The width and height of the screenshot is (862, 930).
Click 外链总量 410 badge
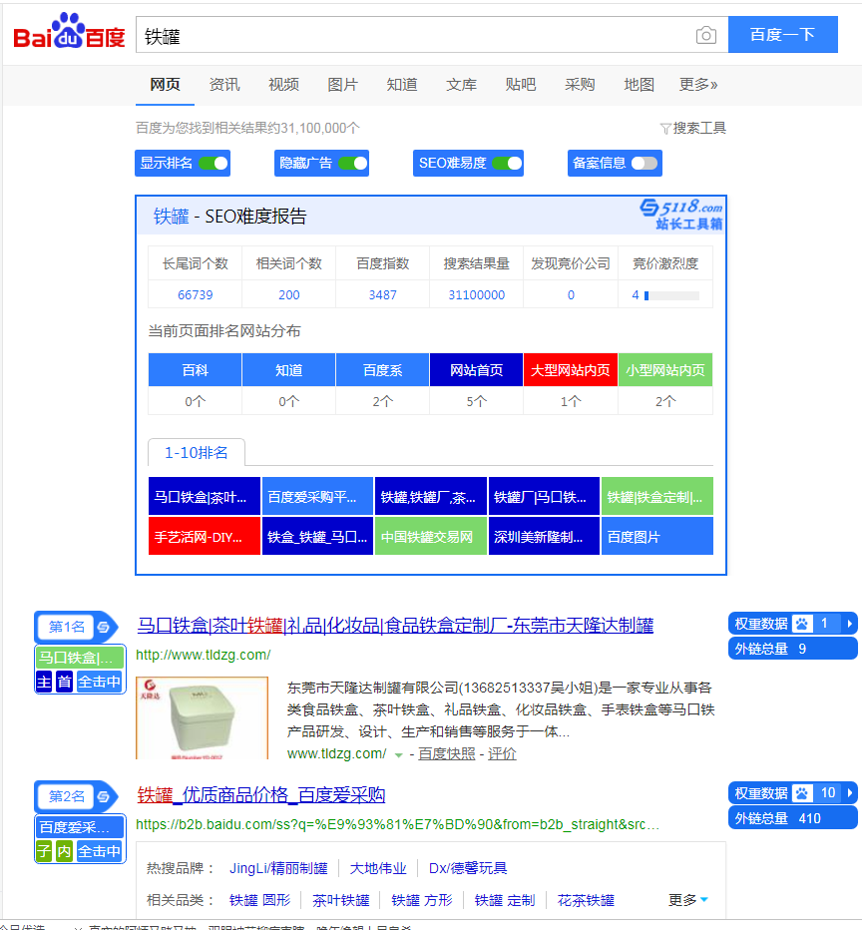pyautogui.click(x=792, y=818)
